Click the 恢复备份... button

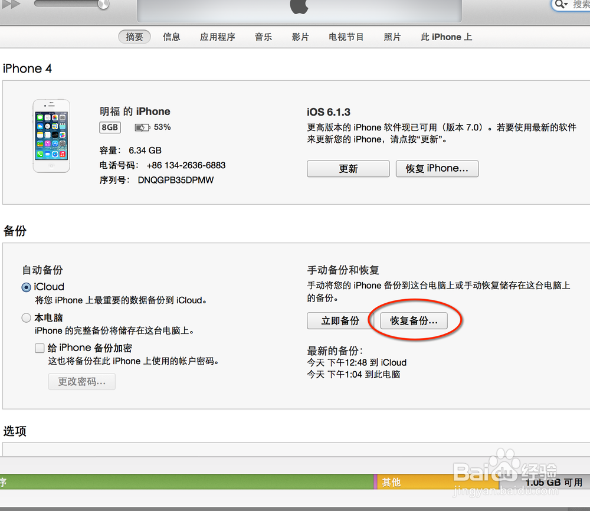[414, 320]
